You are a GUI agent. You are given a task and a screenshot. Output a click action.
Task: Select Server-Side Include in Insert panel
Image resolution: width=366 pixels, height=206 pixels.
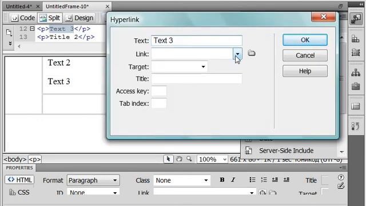(286, 150)
